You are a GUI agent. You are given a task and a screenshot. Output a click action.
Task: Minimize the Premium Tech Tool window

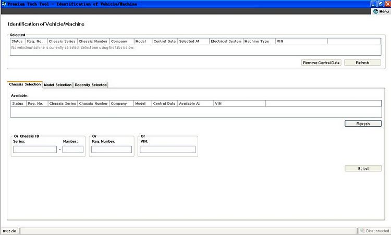point(373,4)
